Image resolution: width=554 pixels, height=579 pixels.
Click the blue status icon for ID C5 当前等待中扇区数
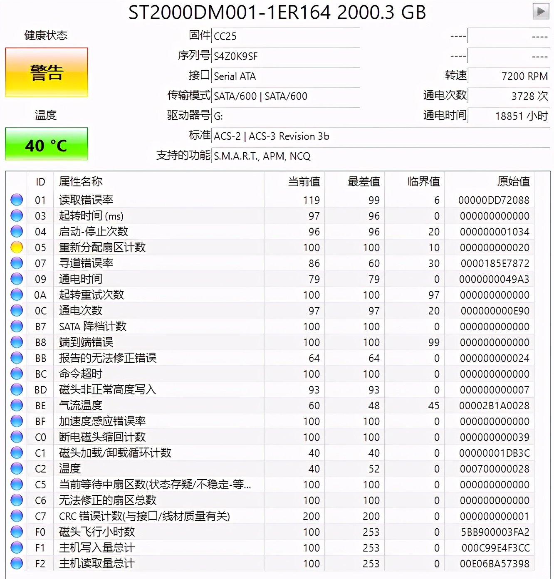pyautogui.click(x=17, y=485)
